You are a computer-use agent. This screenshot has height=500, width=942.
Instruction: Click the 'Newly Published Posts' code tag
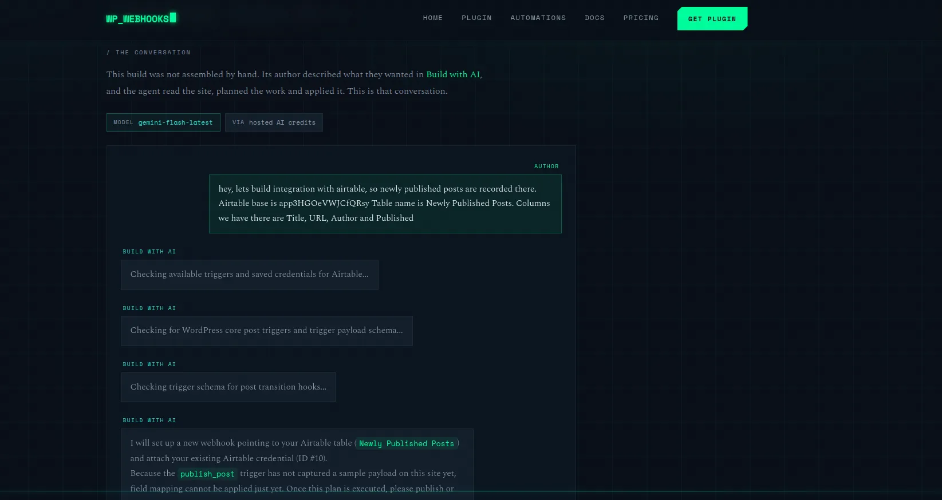point(407,443)
